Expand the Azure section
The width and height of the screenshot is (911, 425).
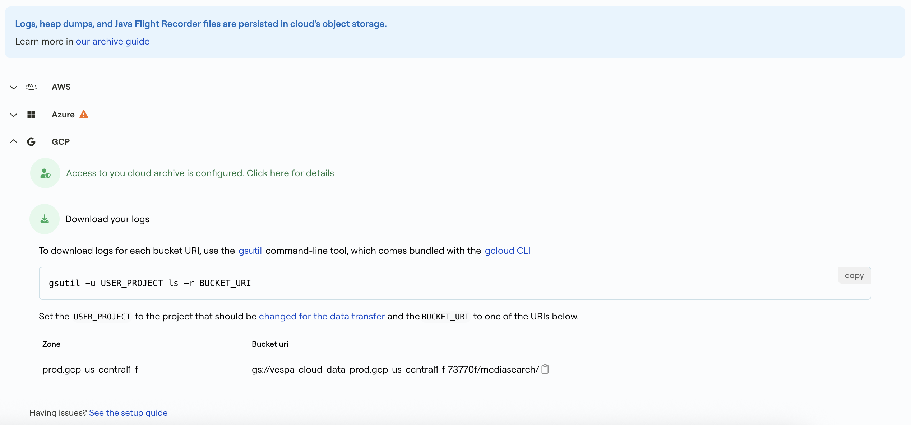click(13, 115)
